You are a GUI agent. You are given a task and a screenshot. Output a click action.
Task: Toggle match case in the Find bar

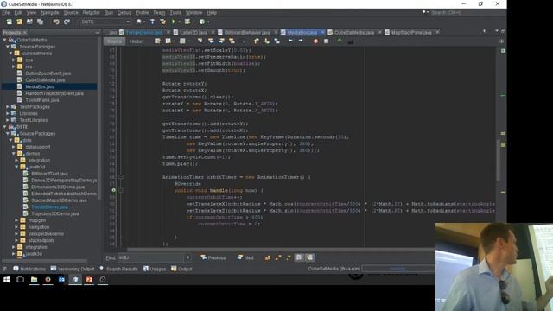[268, 257]
